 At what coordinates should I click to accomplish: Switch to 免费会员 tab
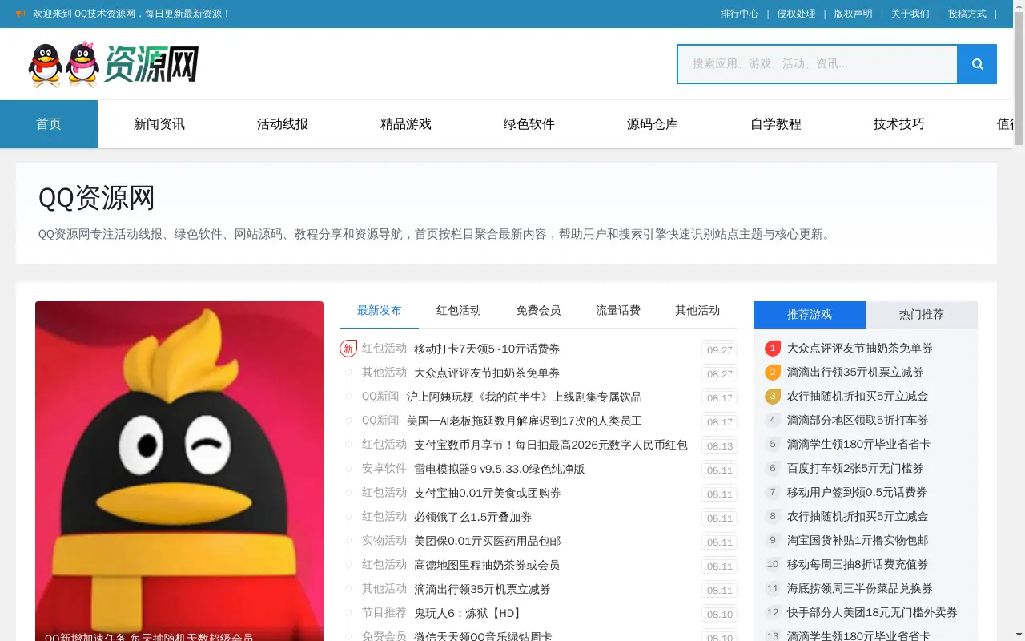[x=538, y=311]
